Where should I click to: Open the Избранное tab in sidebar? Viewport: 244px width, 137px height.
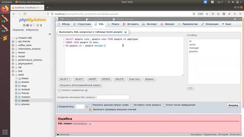pos(32,30)
